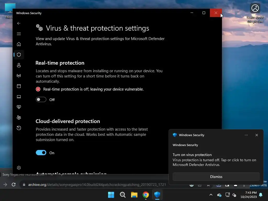Click Real-time protection heading text
The image size is (268, 201).
point(60,63)
